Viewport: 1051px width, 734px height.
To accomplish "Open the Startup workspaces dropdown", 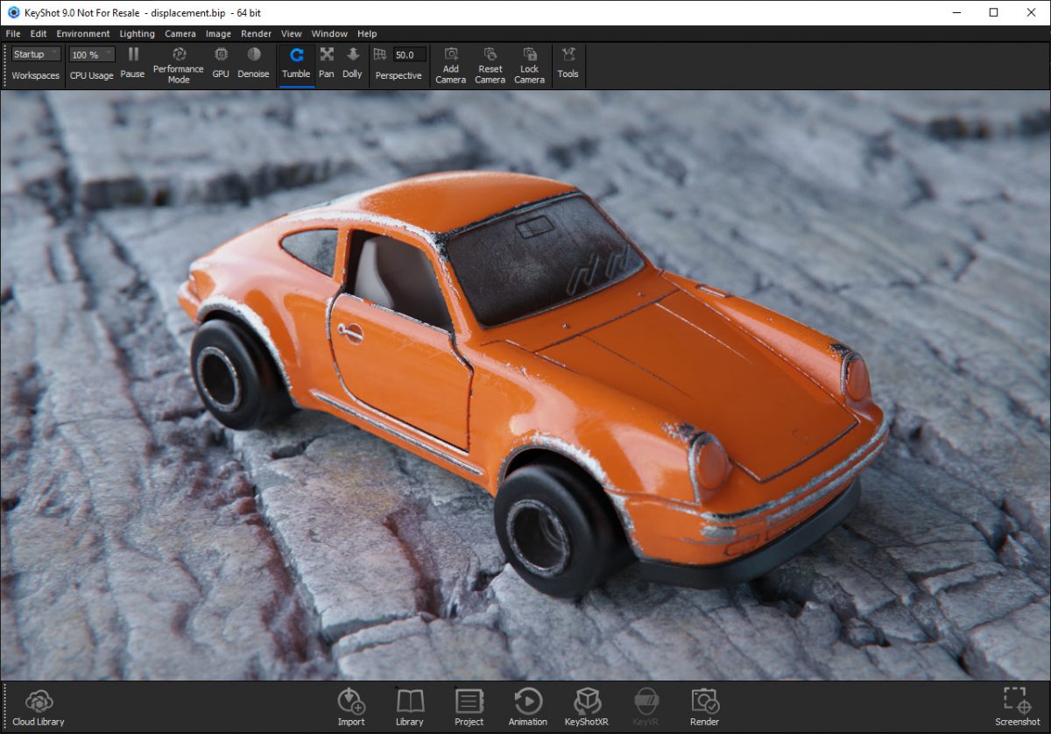I will pos(35,53).
